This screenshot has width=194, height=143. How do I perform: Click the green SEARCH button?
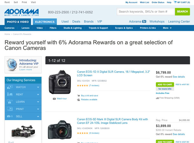182,12
